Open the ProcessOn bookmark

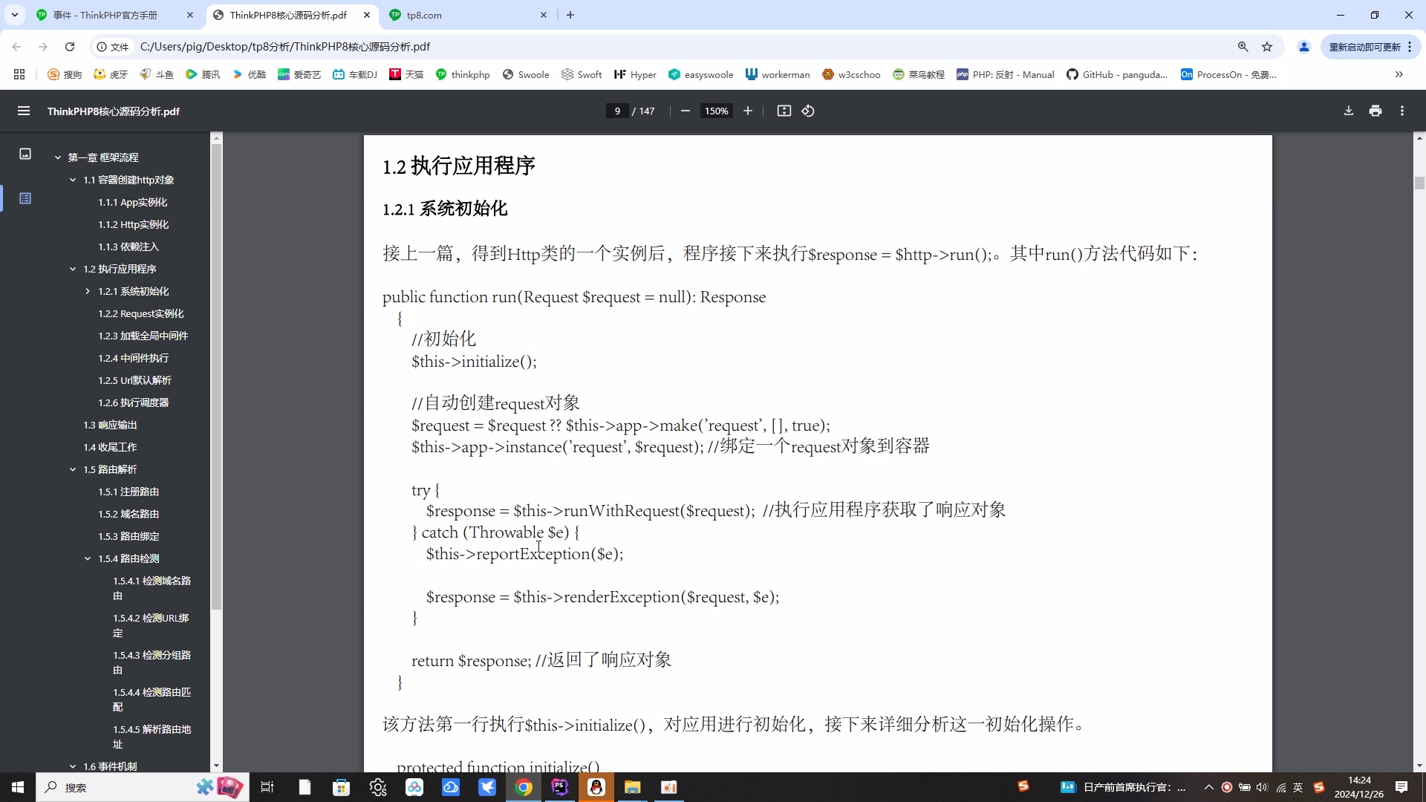(1228, 74)
